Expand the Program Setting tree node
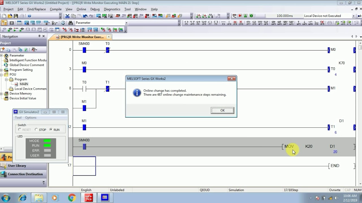The height and width of the screenshot is (203, 362). coord(1,70)
